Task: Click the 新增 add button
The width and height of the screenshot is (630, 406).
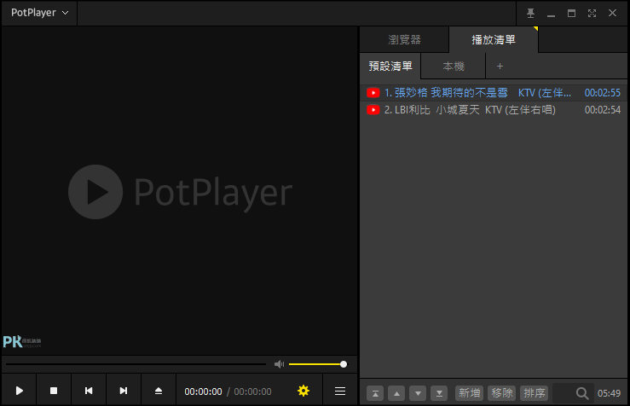Action: pyautogui.click(x=469, y=392)
